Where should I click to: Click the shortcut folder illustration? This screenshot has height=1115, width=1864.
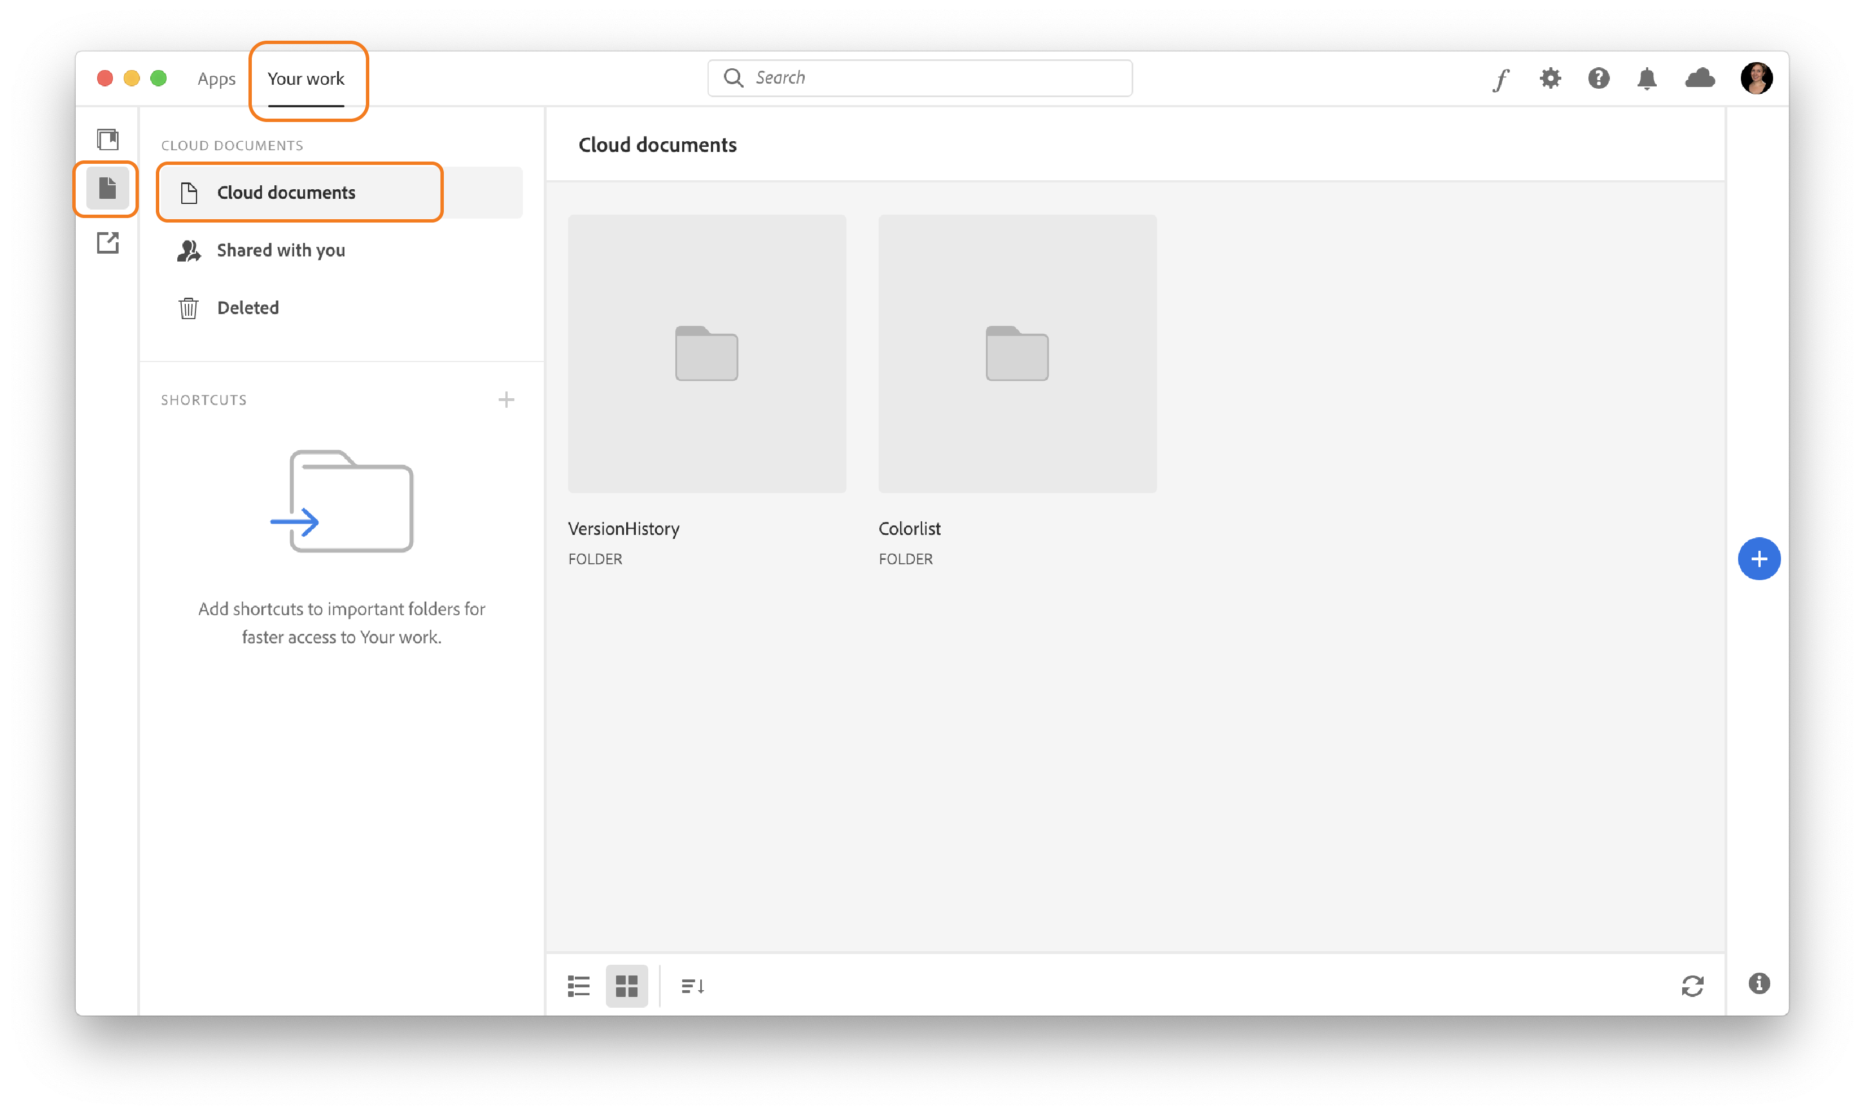coord(342,500)
